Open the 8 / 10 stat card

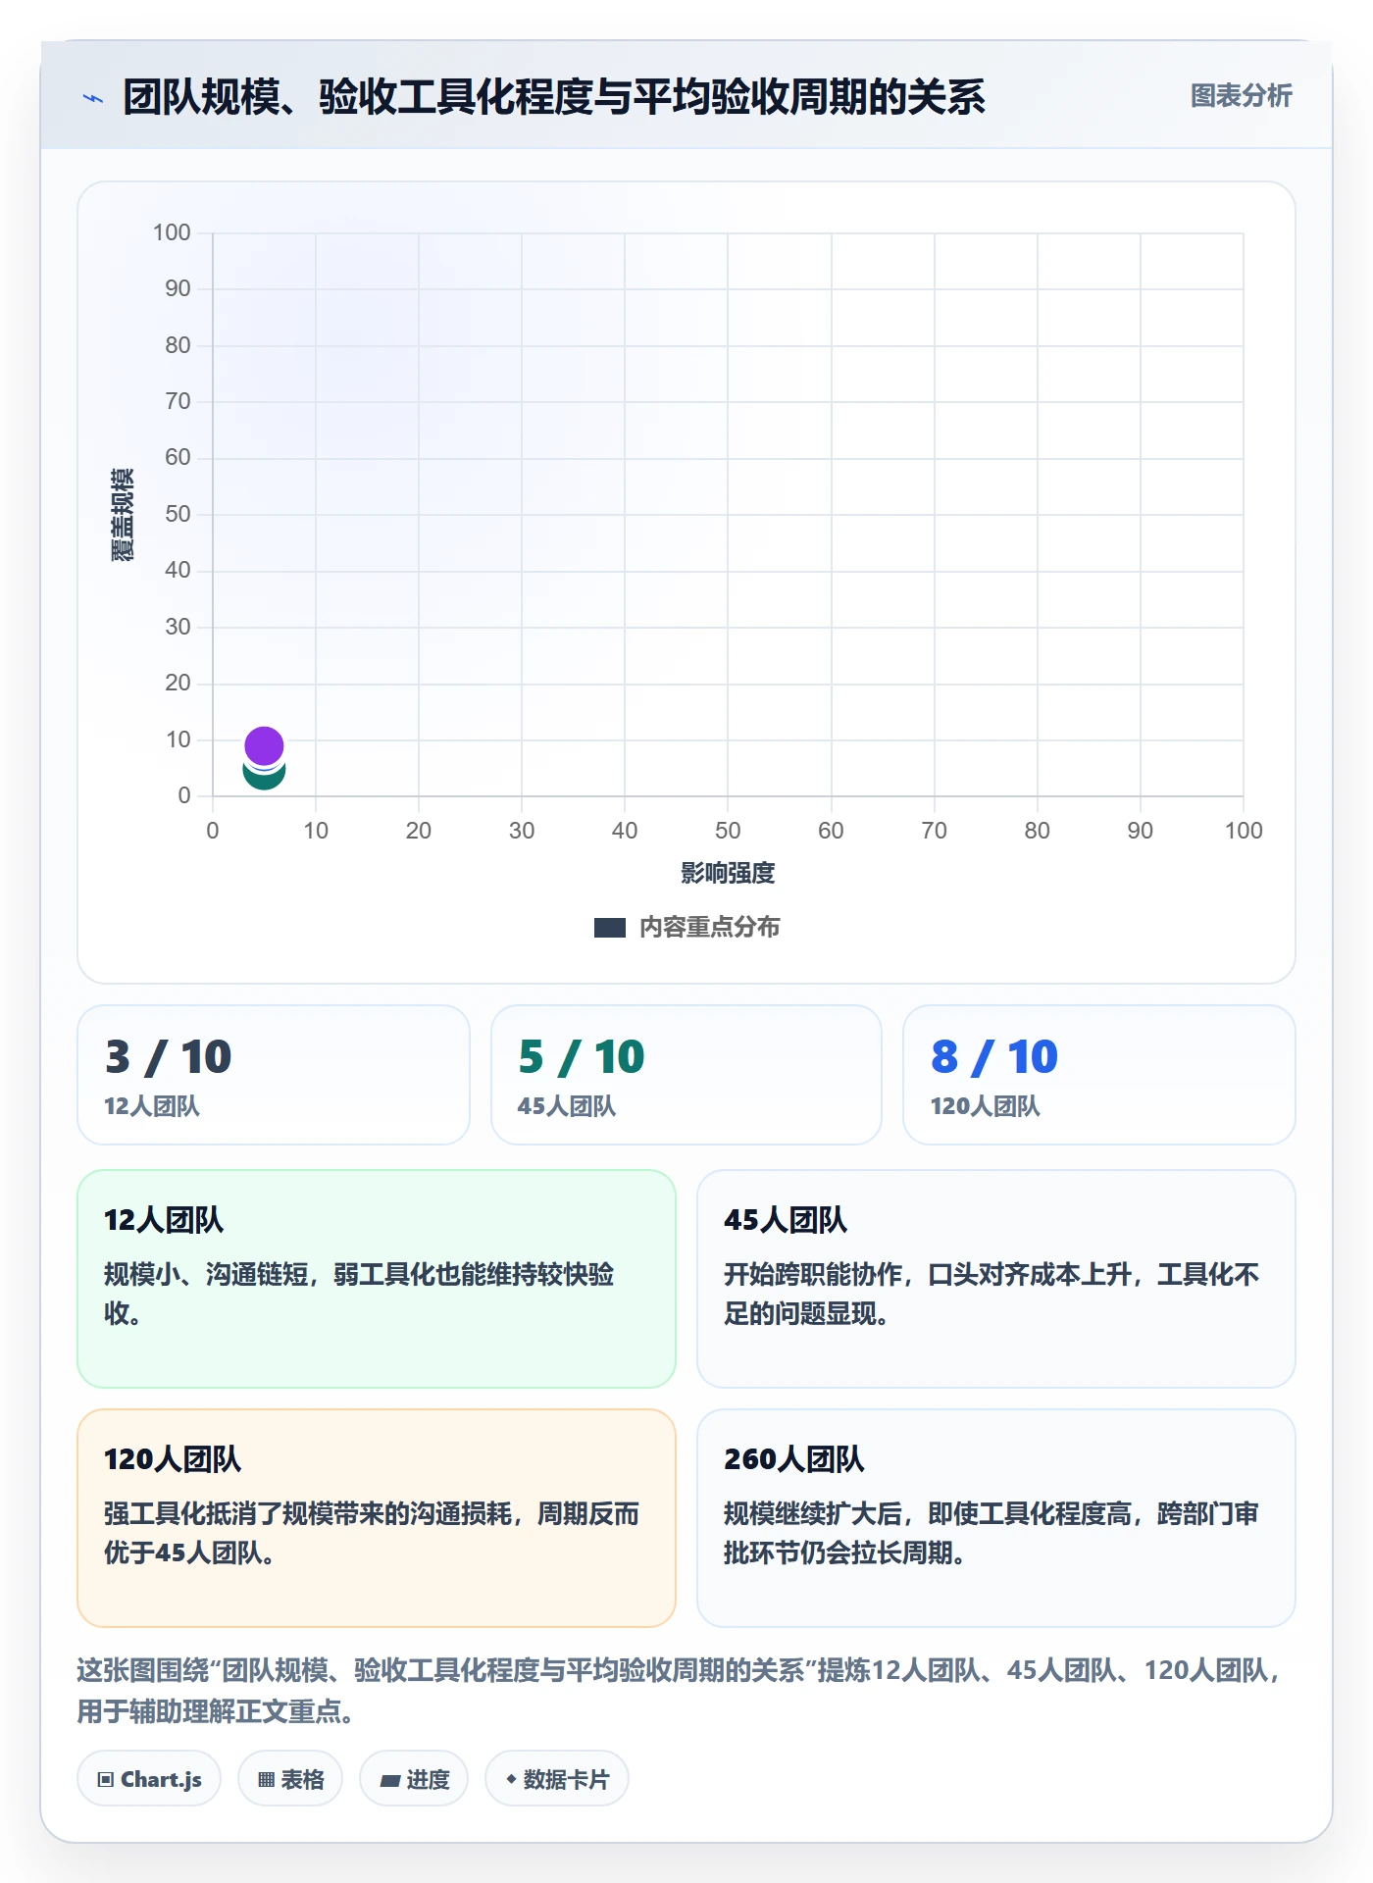click(x=1099, y=1075)
